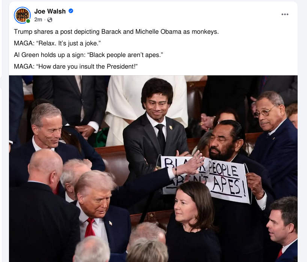Screen dimensions: 307x262
Task: Open the three-dot post options menu
Action: [x=285, y=14]
